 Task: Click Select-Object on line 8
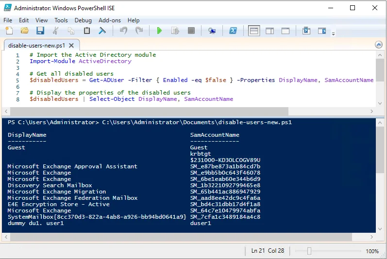(112, 99)
